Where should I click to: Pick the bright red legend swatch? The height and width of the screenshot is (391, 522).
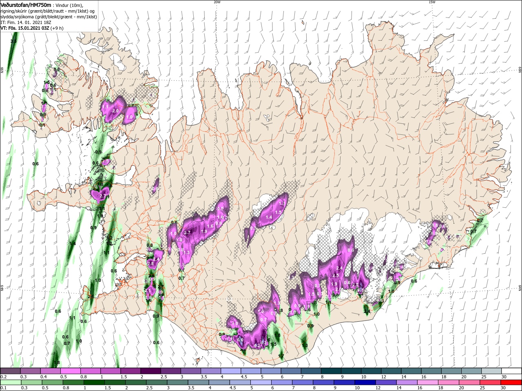(x=511, y=382)
